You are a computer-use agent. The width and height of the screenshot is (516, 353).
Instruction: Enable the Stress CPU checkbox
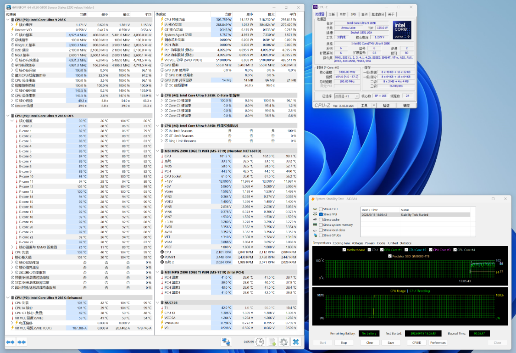pyautogui.click(x=321, y=209)
